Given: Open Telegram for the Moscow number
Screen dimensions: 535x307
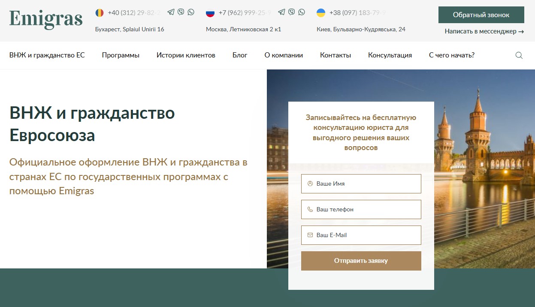Looking at the screenshot, I should coord(281,12).
